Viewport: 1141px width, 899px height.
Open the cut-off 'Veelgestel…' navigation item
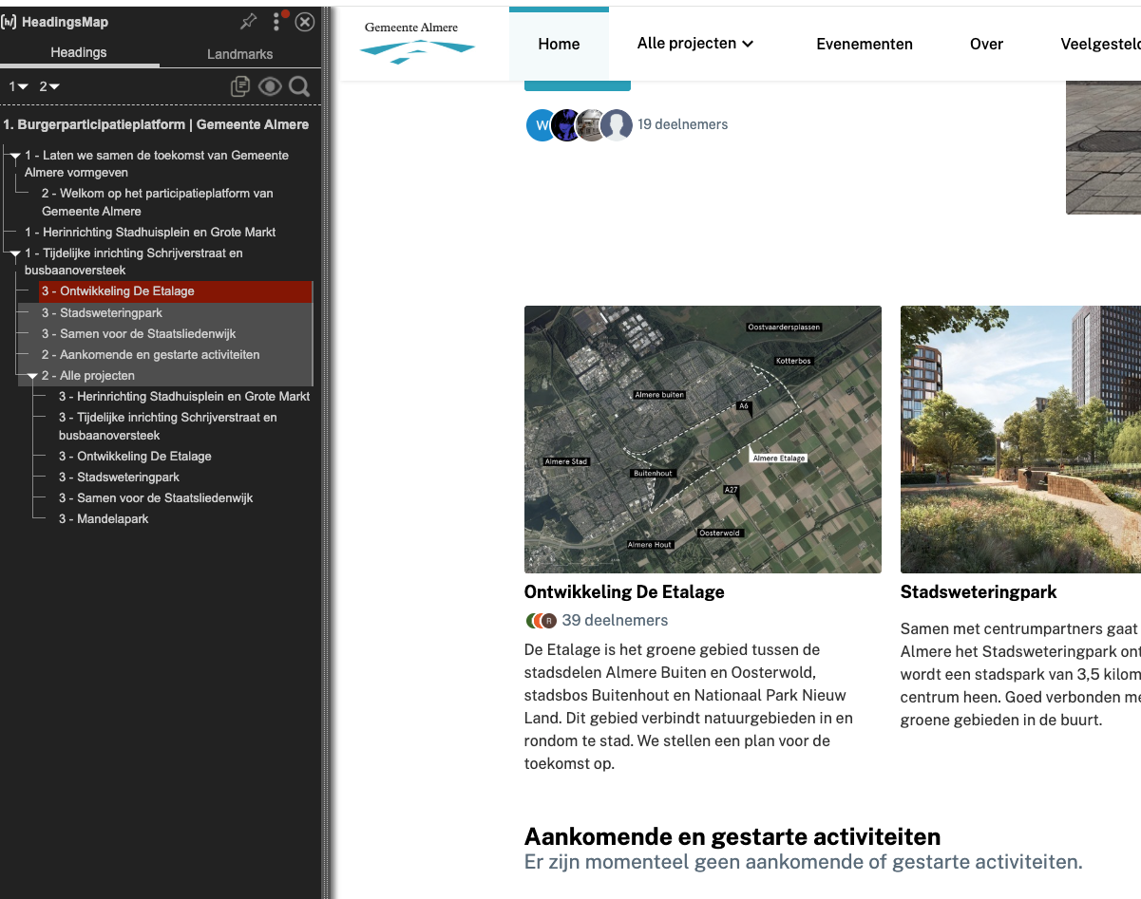(1100, 44)
